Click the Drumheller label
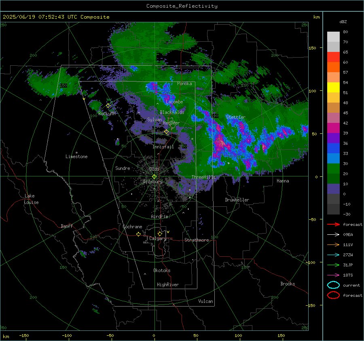 (237, 200)
